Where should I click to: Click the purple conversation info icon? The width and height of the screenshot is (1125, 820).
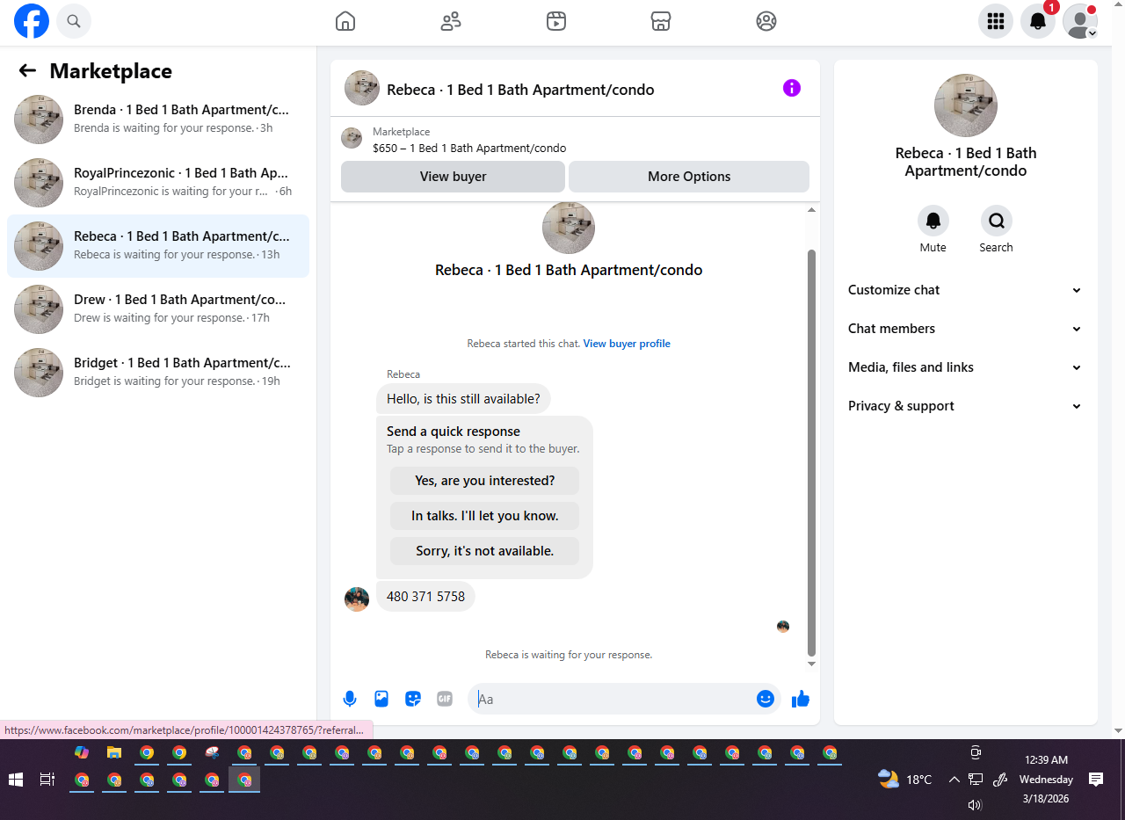pyautogui.click(x=792, y=88)
